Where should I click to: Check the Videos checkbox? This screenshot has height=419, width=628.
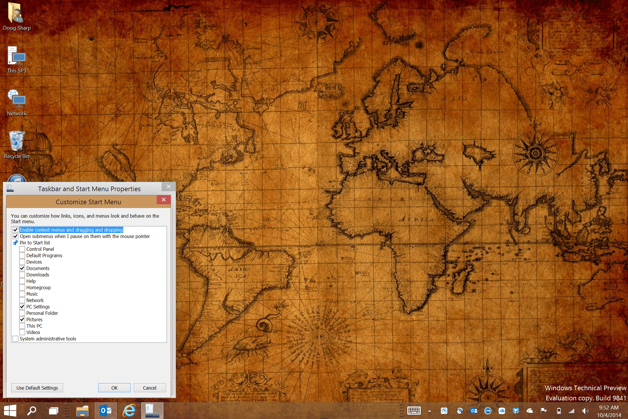pyautogui.click(x=22, y=332)
